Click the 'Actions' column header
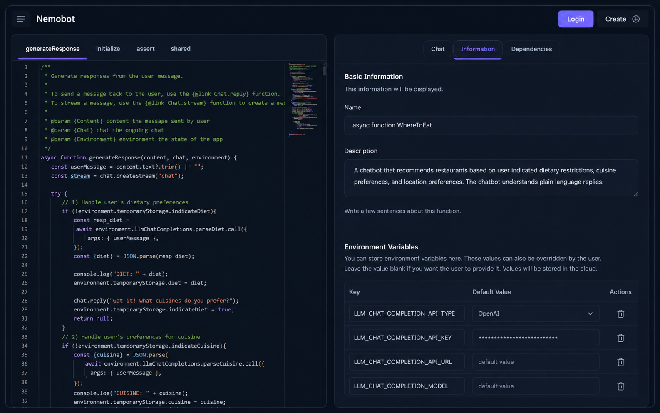This screenshot has height=413, width=660. point(620,292)
